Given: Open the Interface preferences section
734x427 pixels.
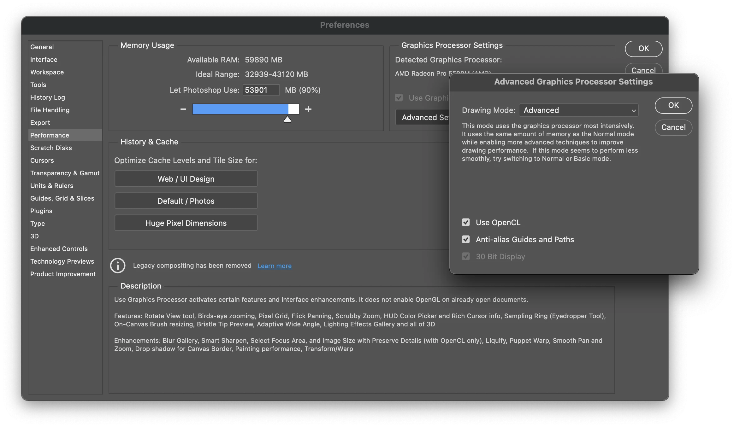Looking at the screenshot, I should point(44,60).
